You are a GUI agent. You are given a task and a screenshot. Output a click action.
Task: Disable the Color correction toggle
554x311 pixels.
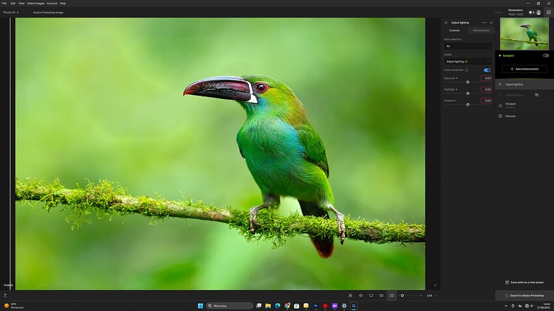(x=487, y=70)
